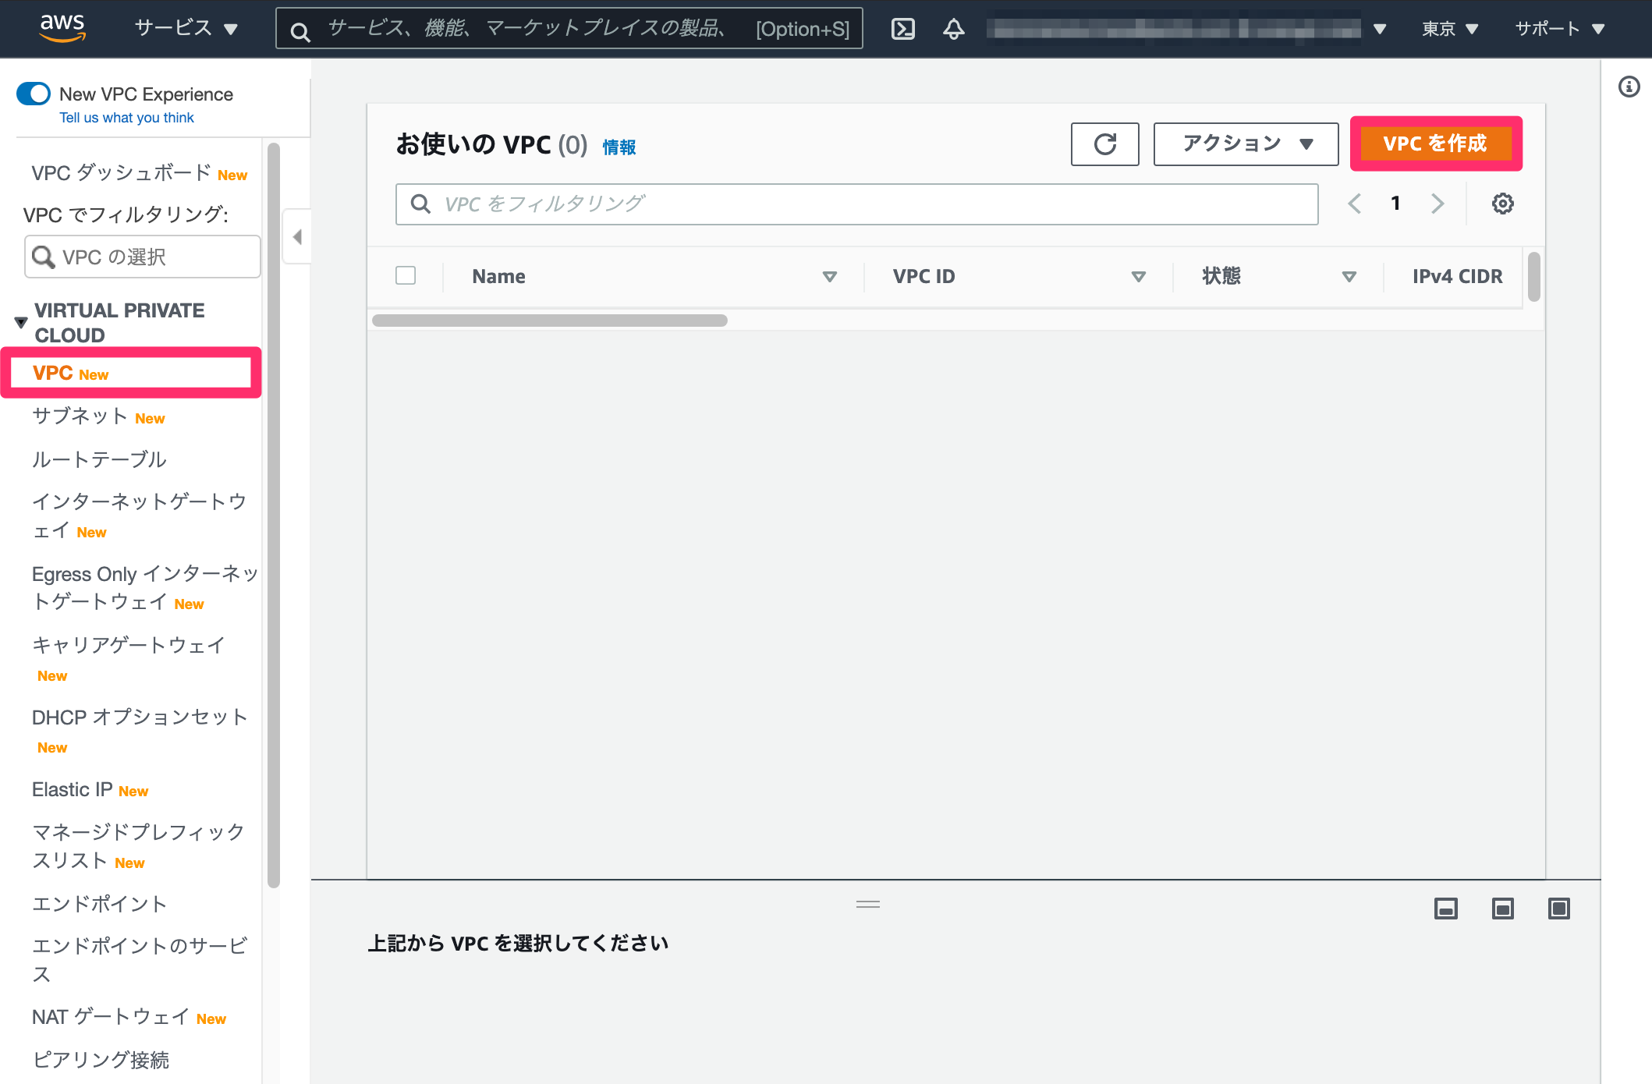Focus the top AWS services search bar
Screen dimensions: 1652x1084
569,29
